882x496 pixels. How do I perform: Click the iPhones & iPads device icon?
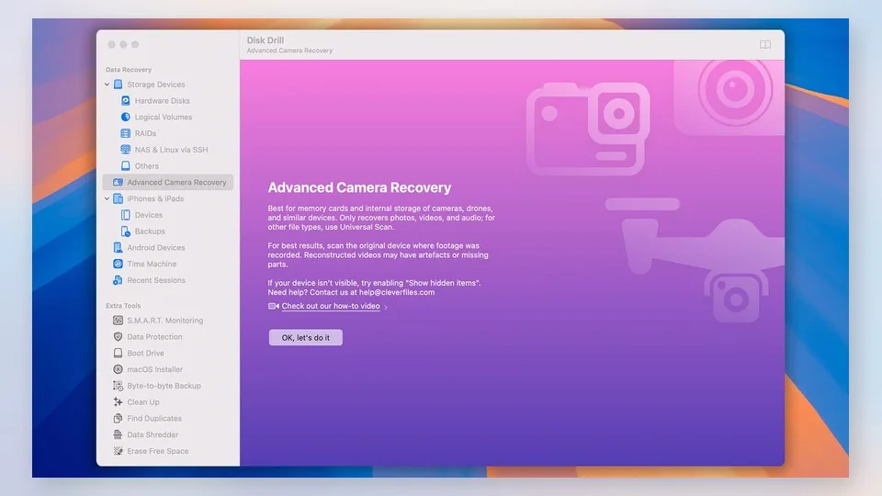pyautogui.click(x=119, y=198)
